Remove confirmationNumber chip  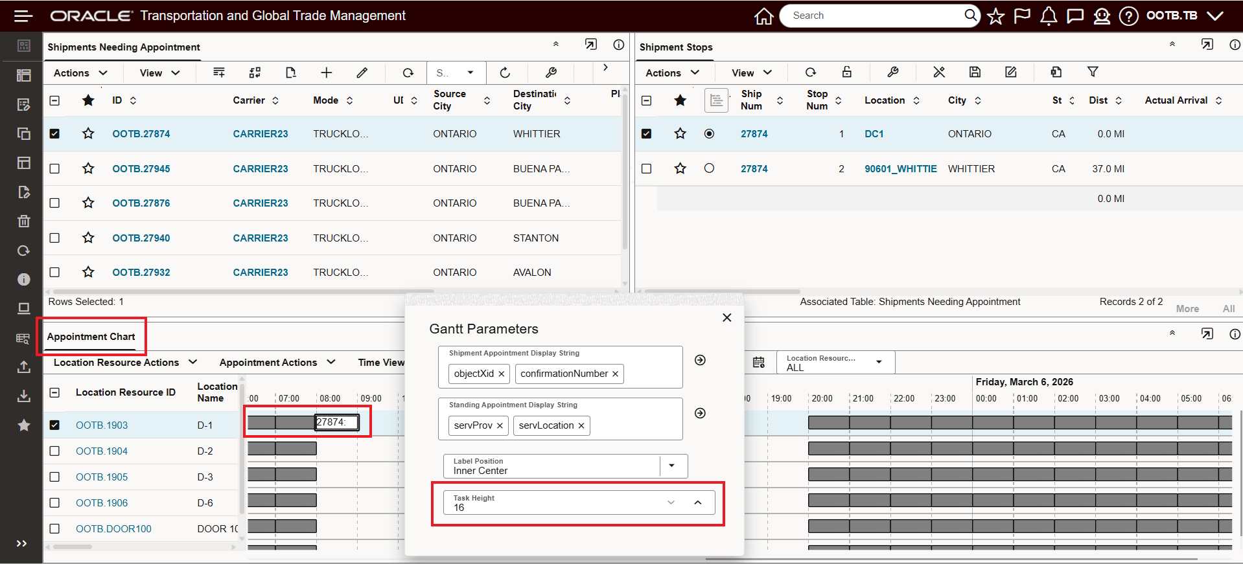click(615, 374)
